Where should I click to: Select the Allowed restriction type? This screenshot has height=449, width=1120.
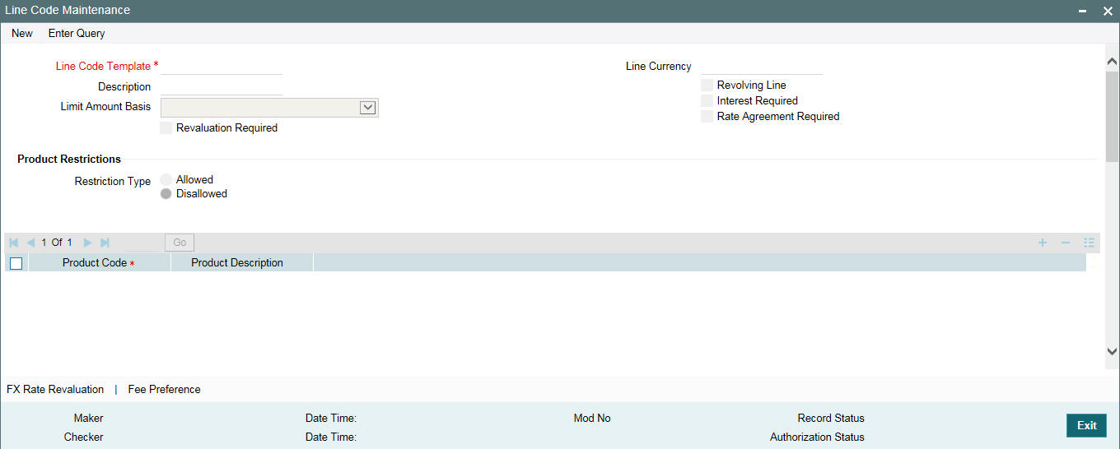point(166,179)
